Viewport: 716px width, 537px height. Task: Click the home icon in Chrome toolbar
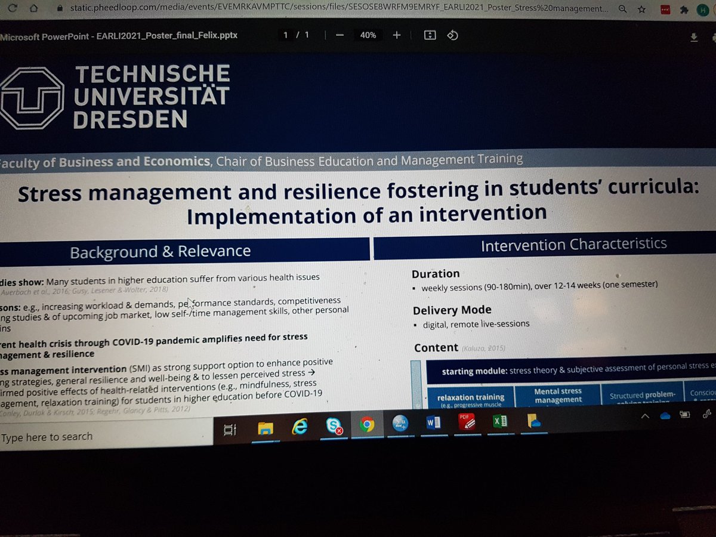[x=34, y=9]
